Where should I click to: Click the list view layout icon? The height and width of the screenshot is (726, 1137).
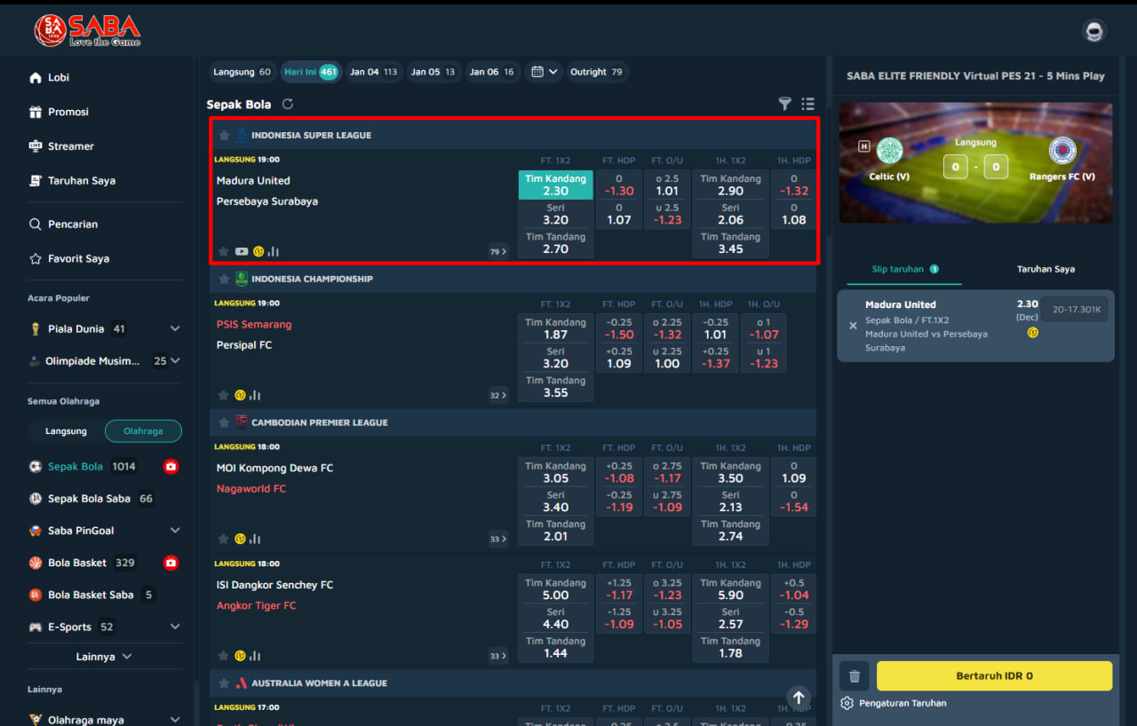point(807,105)
